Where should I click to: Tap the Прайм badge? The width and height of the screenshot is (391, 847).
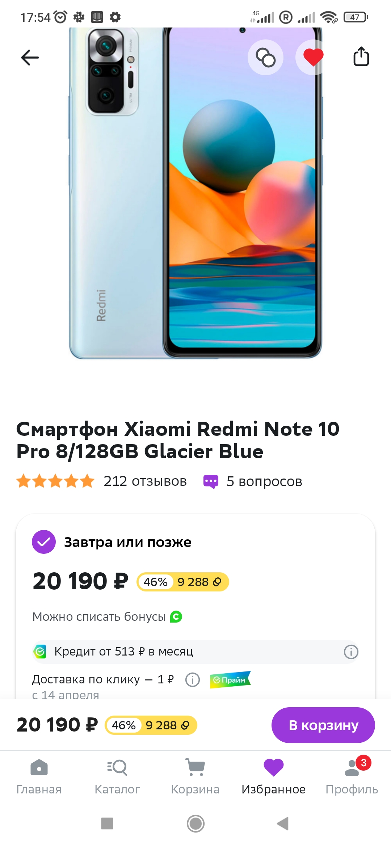pos(230,680)
